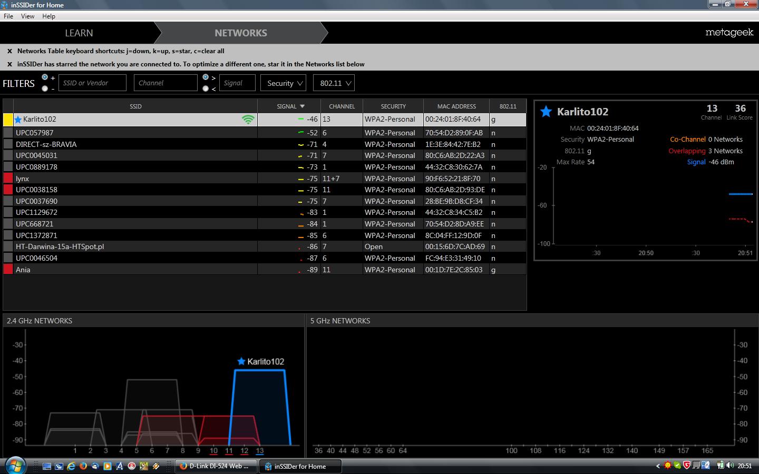Image resolution: width=759 pixels, height=474 pixels.
Task: Click the large blue star in the Karlito102 details panel
Action: (546, 111)
